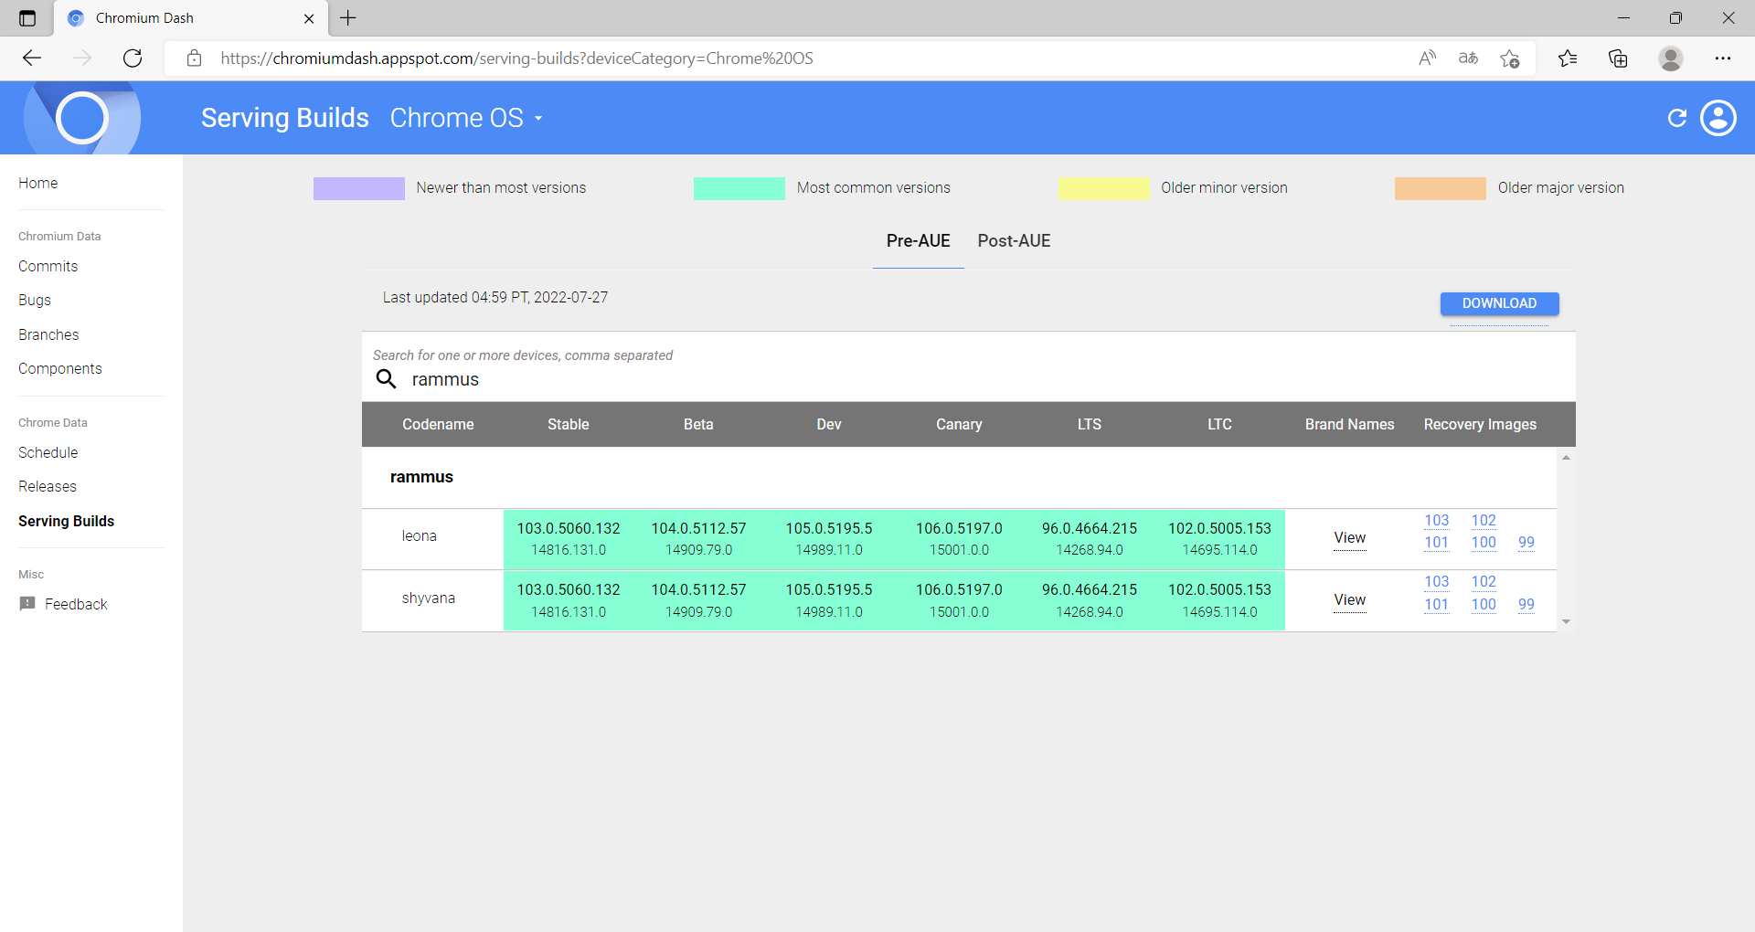Image resolution: width=1755 pixels, height=932 pixels.
Task: Open leona recovery image 100
Action: coord(1484,542)
